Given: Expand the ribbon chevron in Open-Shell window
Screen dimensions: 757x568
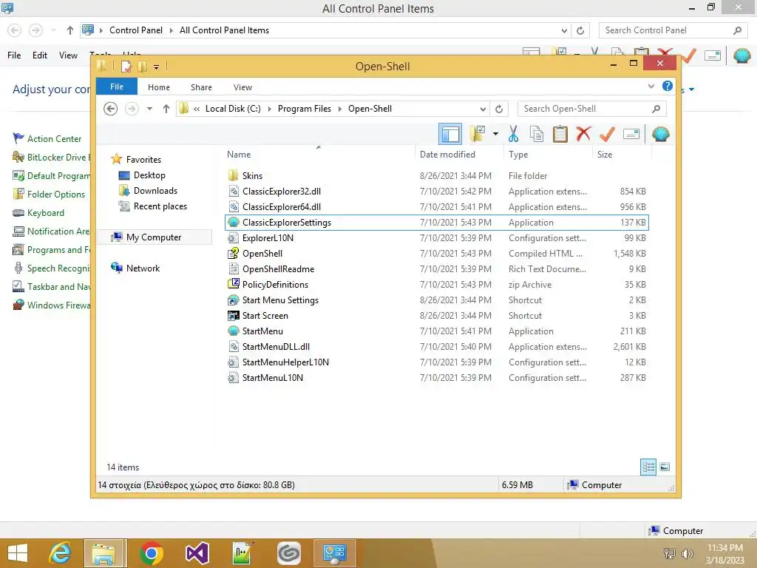Looking at the screenshot, I should point(651,87).
